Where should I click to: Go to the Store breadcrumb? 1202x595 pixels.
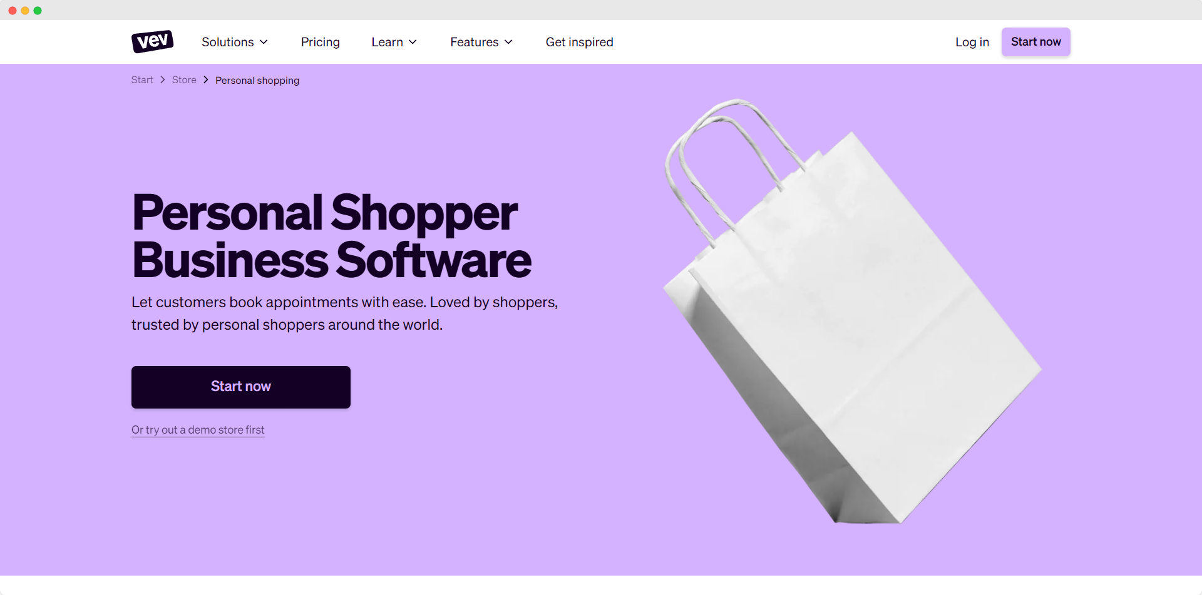tap(184, 80)
